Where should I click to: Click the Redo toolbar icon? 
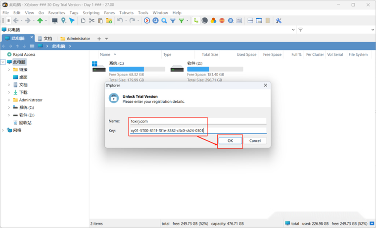[x=132, y=21]
